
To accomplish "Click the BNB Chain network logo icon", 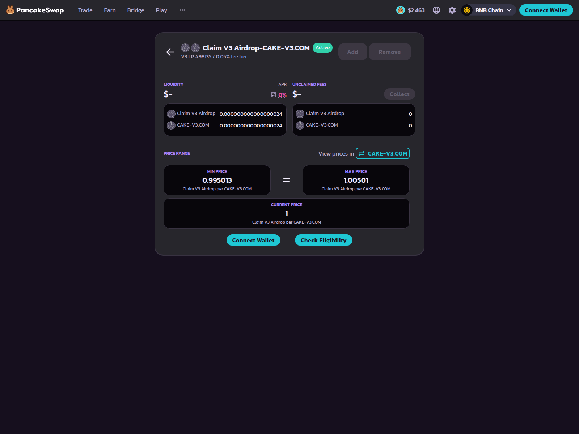I will click(x=467, y=10).
